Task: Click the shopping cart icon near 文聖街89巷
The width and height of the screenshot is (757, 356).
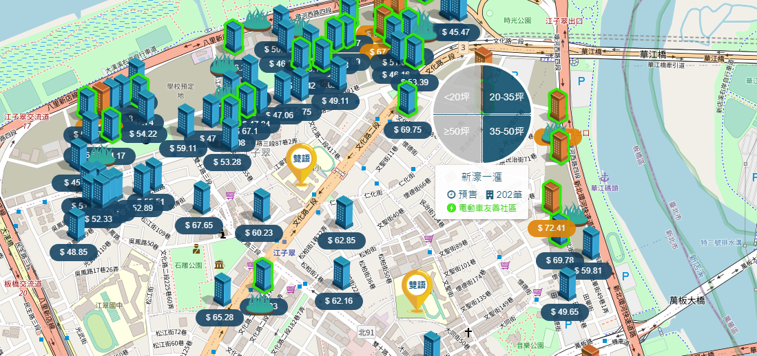Action: (428, 238)
